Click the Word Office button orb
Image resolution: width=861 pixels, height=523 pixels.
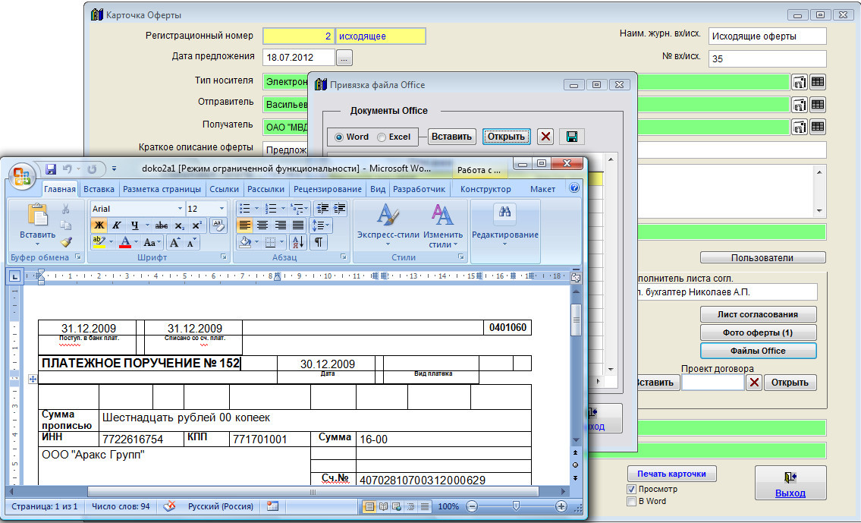(22, 177)
